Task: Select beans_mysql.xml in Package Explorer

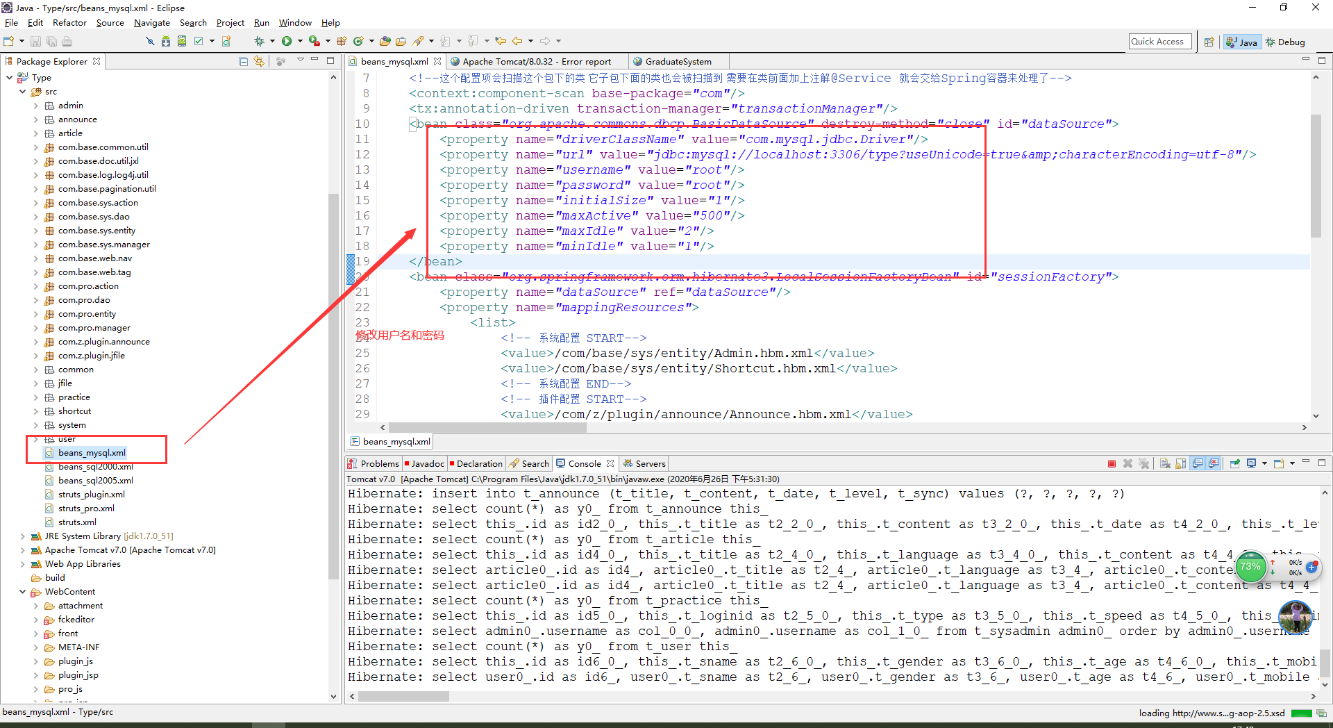Action: [x=92, y=453]
